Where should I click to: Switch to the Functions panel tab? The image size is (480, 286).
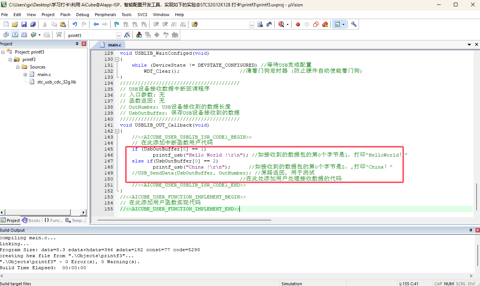[x=54, y=220]
